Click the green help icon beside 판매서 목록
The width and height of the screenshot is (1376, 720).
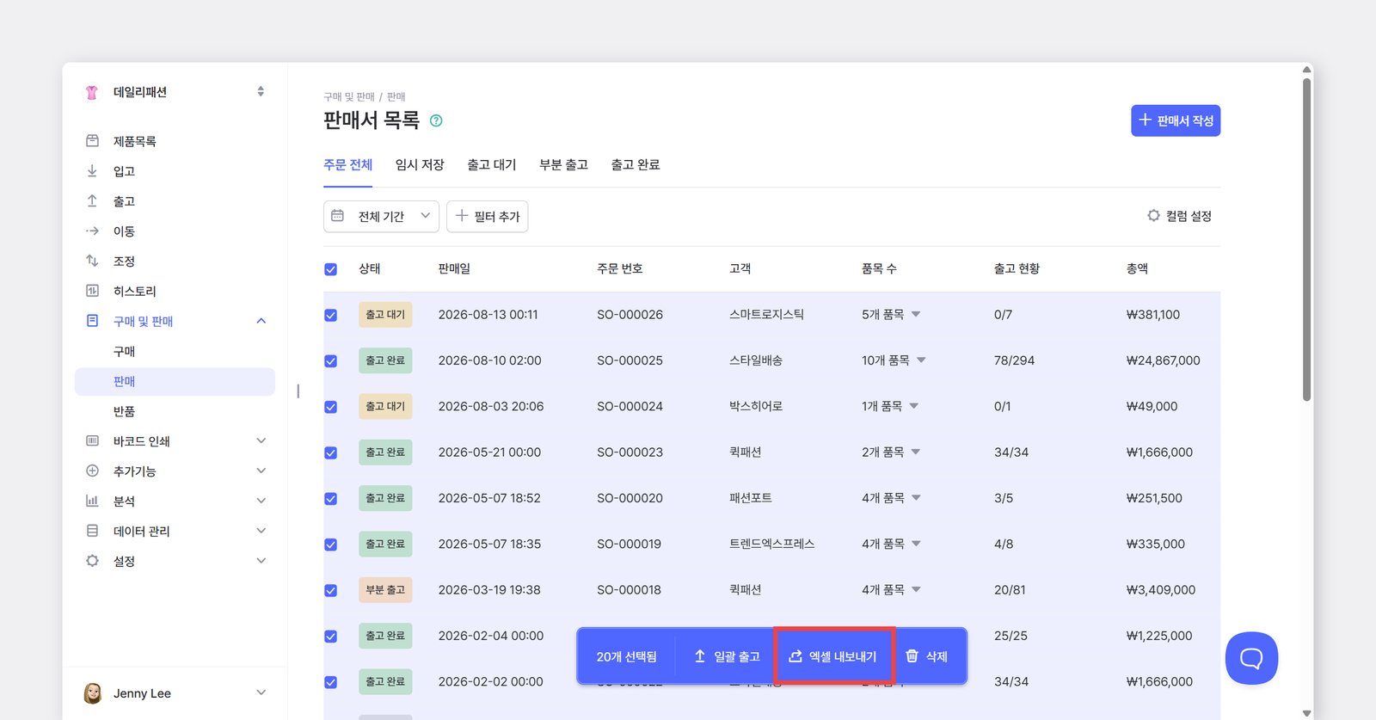click(x=436, y=120)
